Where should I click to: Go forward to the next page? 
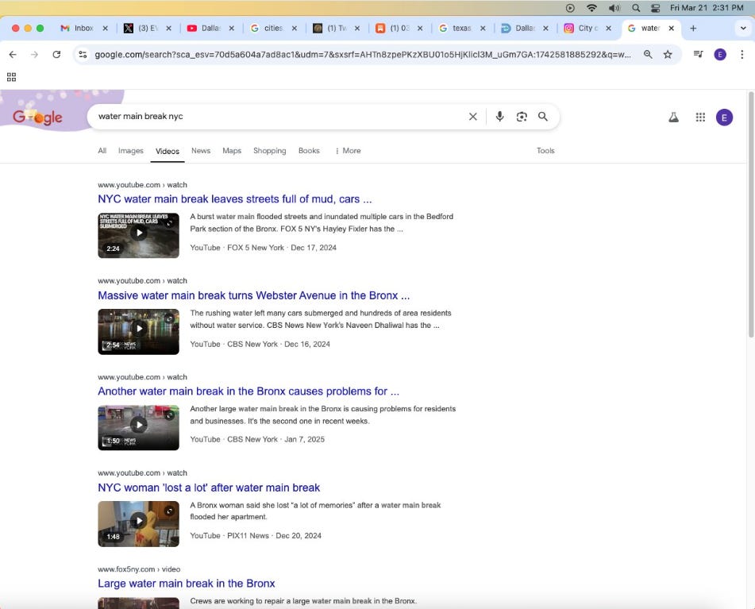(34, 55)
